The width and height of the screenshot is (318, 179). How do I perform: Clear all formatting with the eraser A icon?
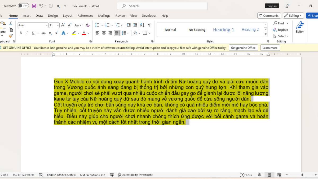(x=87, y=25)
